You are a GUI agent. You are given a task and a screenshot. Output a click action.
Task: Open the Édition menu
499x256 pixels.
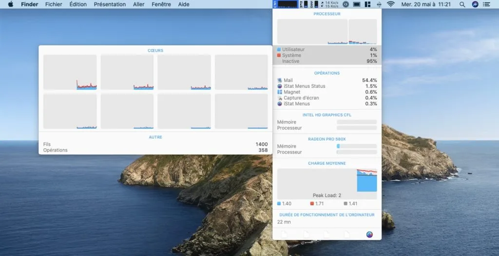tap(78, 4)
